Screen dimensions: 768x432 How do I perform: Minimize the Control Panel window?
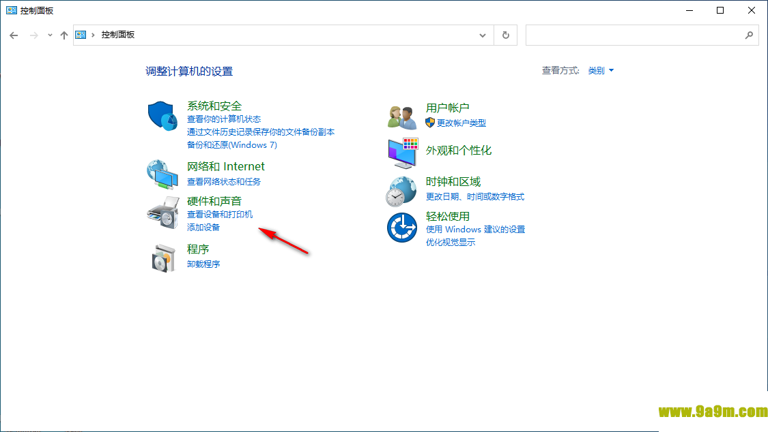(689, 10)
